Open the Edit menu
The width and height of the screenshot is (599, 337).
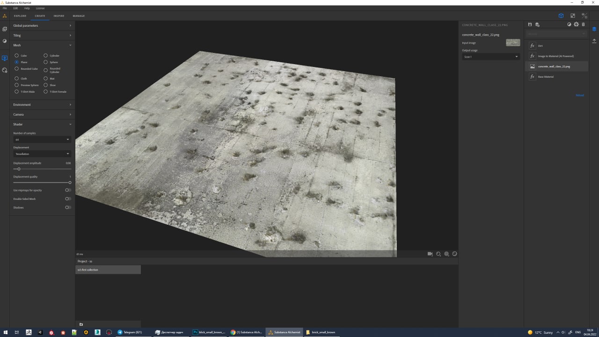pyautogui.click(x=15, y=8)
